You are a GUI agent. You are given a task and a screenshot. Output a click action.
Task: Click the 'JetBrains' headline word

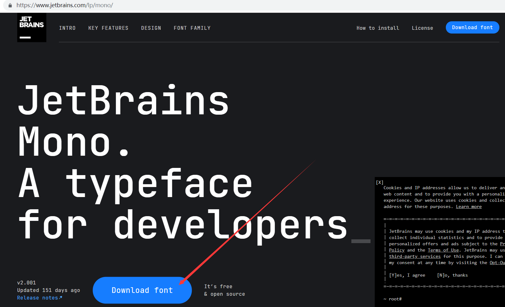(x=123, y=100)
